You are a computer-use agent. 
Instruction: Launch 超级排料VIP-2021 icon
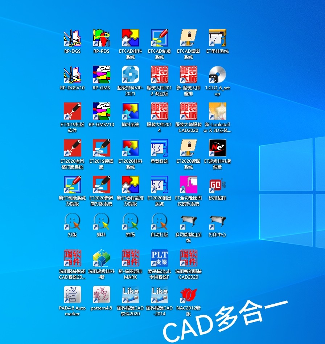pyautogui.click(x=130, y=74)
